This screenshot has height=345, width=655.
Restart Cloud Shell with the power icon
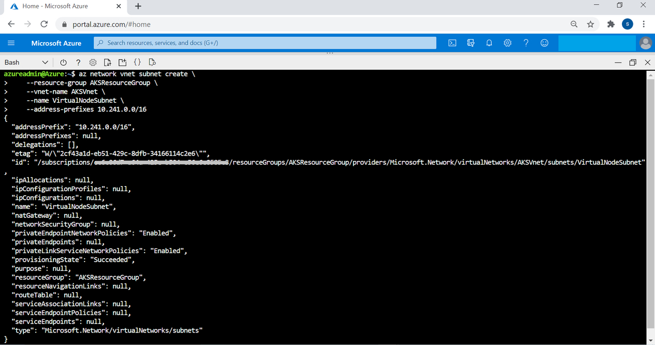click(x=63, y=62)
